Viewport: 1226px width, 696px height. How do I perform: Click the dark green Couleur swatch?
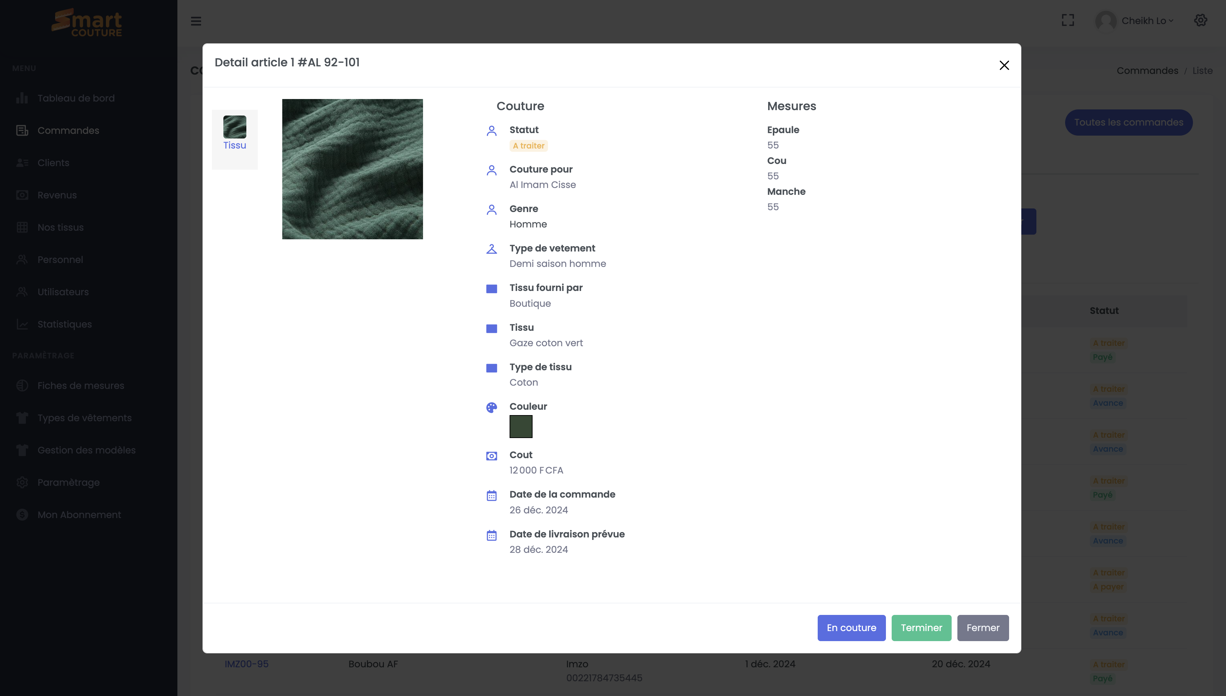520,427
